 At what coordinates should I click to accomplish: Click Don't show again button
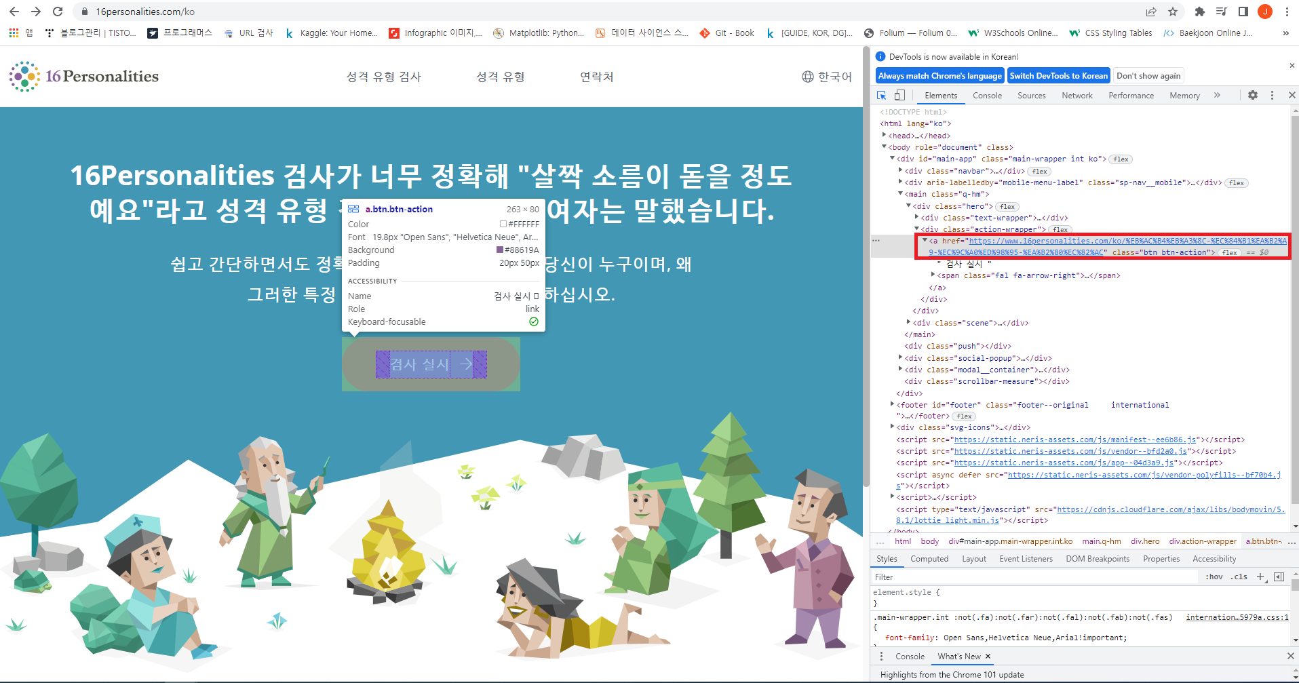coord(1148,76)
